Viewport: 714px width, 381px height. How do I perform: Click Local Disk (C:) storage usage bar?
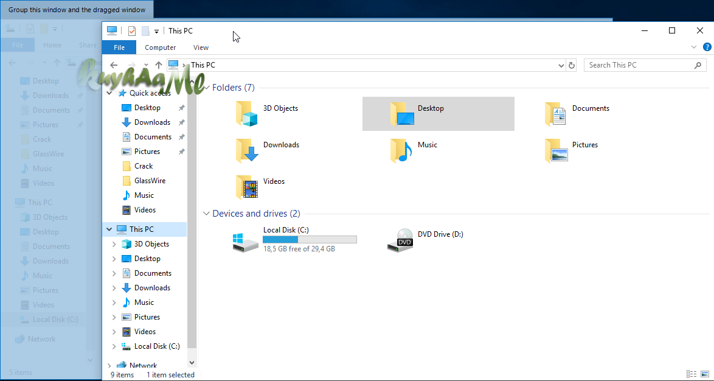pyautogui.click(x=310, y=240)
